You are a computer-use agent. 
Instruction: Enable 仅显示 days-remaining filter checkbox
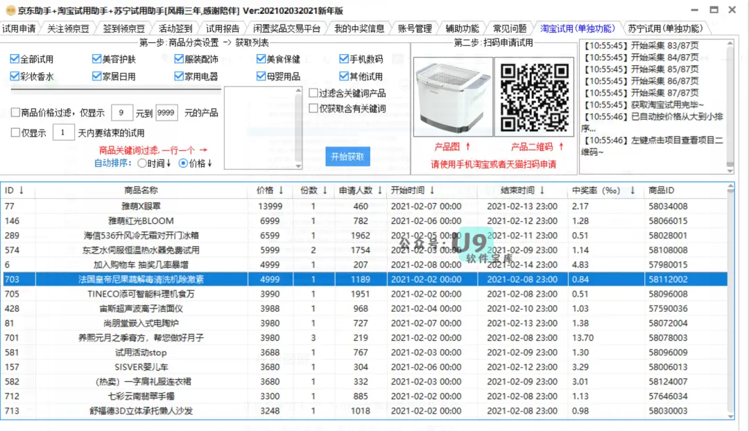coord(15,132)
